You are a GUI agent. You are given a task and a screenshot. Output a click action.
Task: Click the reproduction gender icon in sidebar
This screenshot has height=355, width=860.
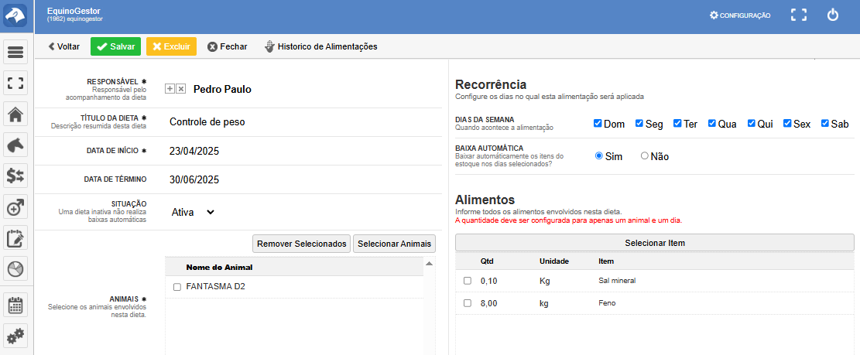click(16, 207)
